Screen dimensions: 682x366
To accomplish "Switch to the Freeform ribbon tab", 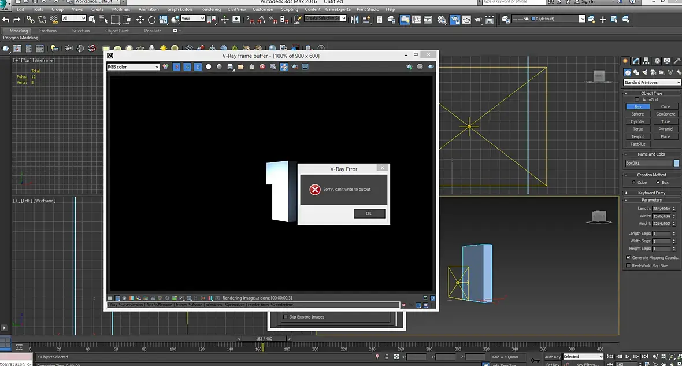I will coord(48,31).
